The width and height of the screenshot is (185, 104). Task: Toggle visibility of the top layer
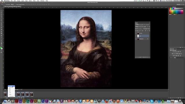click(136, 33)
